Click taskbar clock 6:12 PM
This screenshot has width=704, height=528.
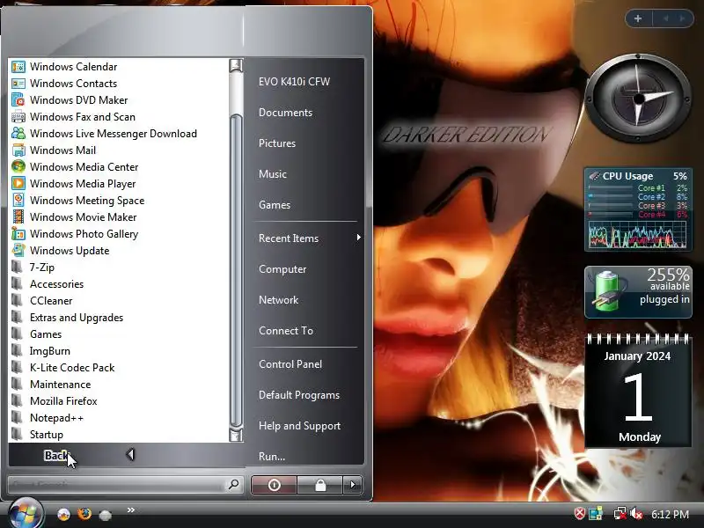pos(670,514)
